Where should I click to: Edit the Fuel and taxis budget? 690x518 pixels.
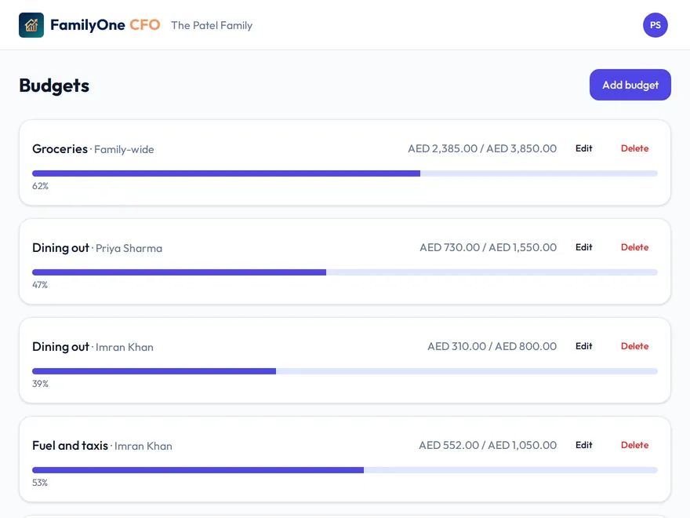click(x=584, y=445)
